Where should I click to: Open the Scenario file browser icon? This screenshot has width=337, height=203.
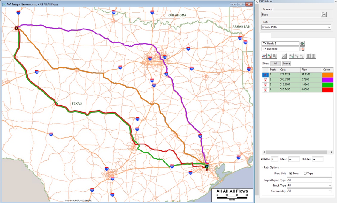324,14
